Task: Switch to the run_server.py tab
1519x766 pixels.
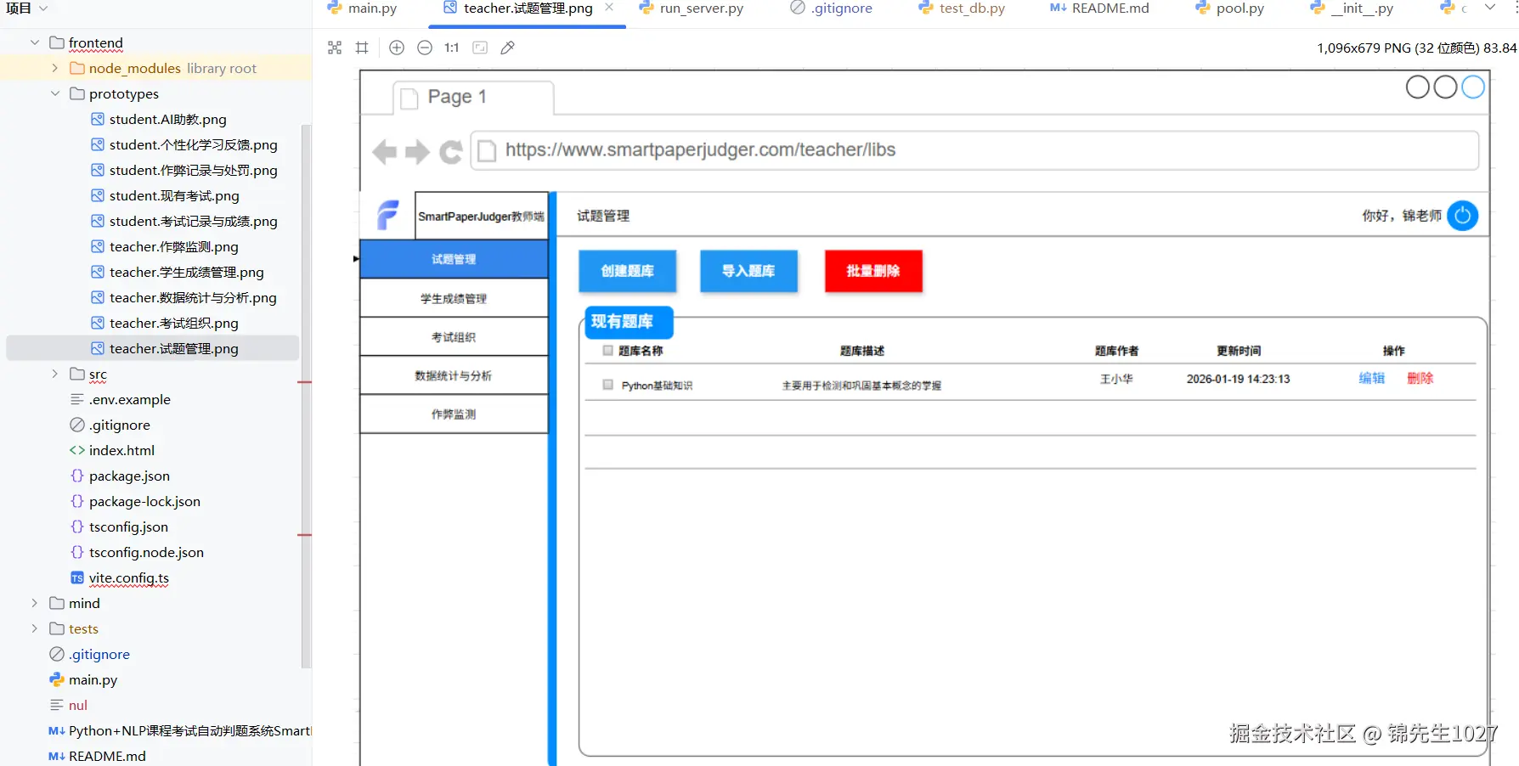Action: pyautogui.click(x=700, y=8)
